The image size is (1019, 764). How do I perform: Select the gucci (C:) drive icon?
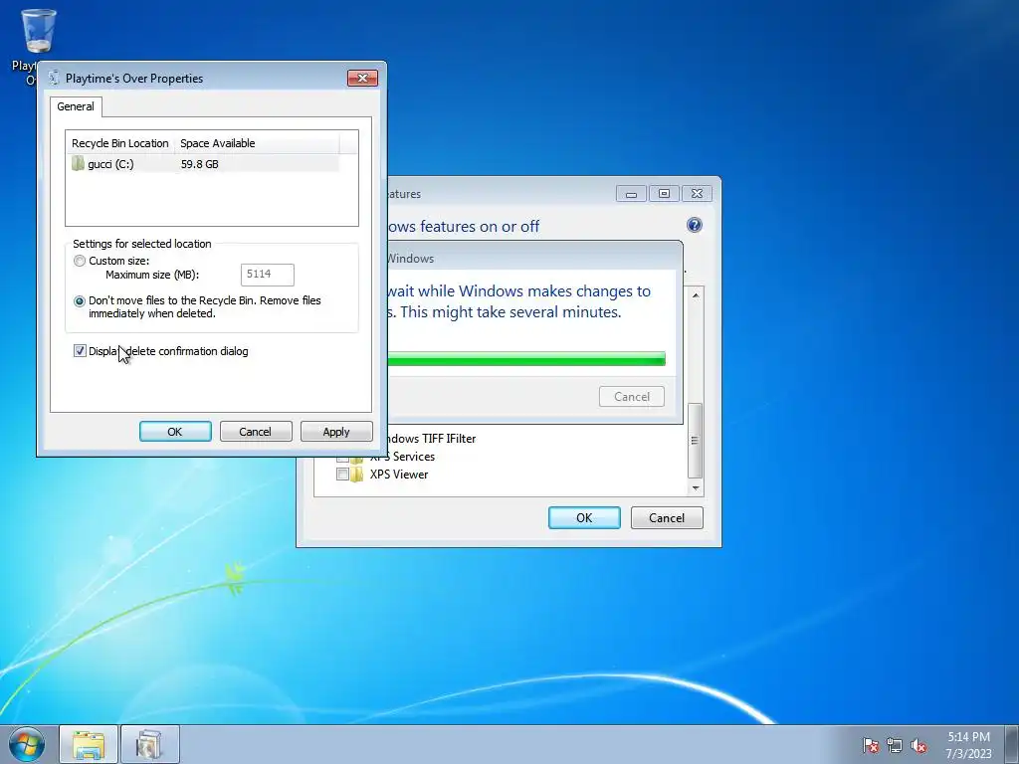78,164
